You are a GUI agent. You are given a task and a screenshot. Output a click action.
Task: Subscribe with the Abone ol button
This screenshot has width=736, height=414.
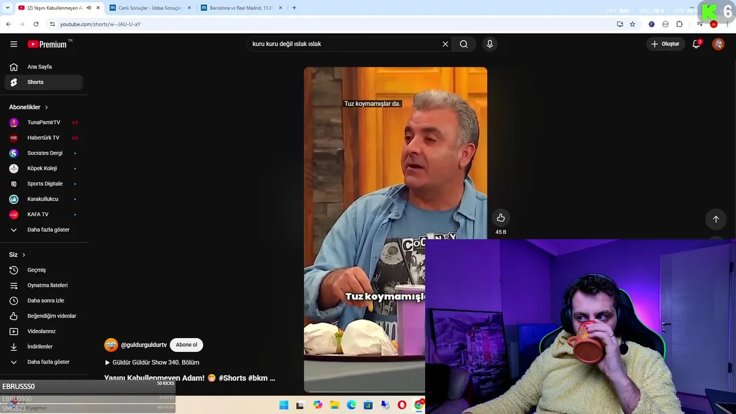pos(186,345)
